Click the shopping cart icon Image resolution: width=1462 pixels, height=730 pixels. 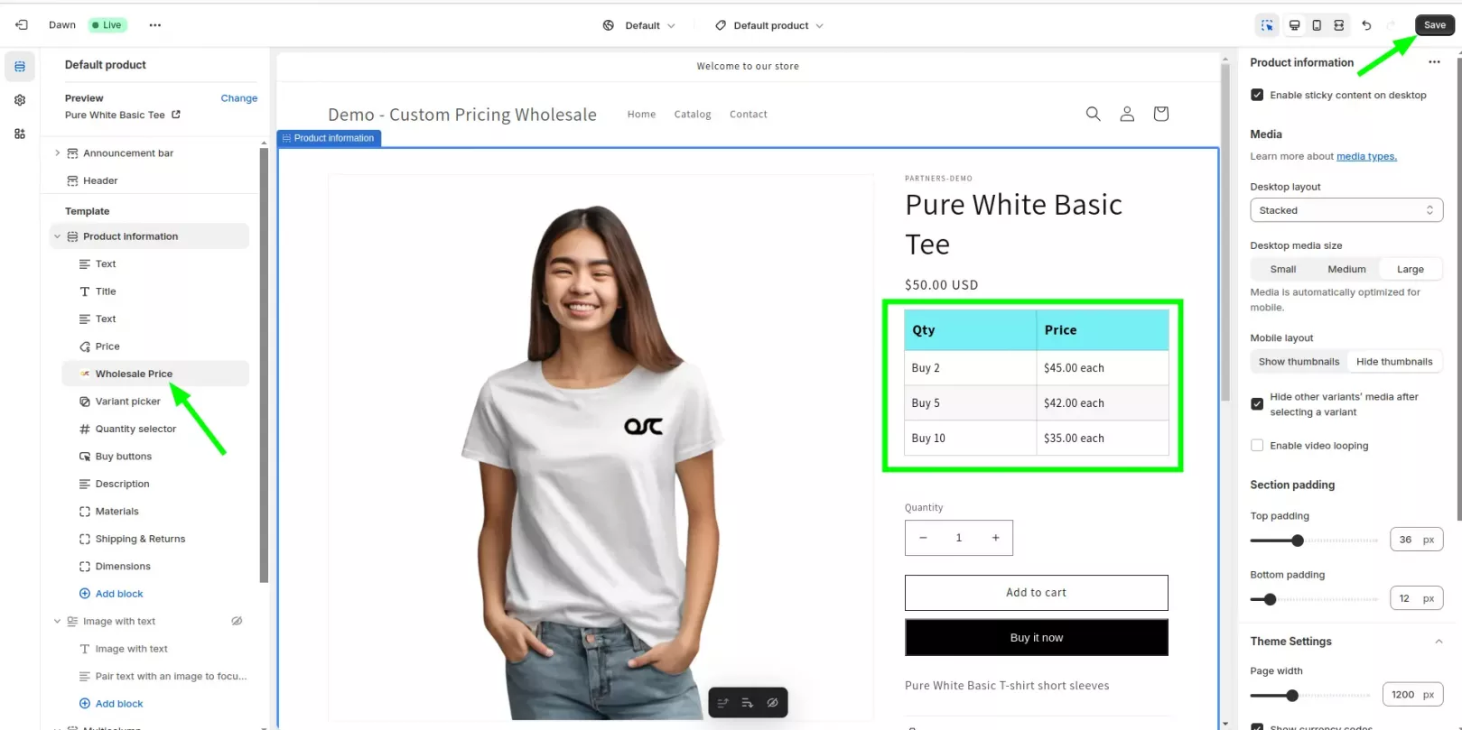click(1160, 114)
